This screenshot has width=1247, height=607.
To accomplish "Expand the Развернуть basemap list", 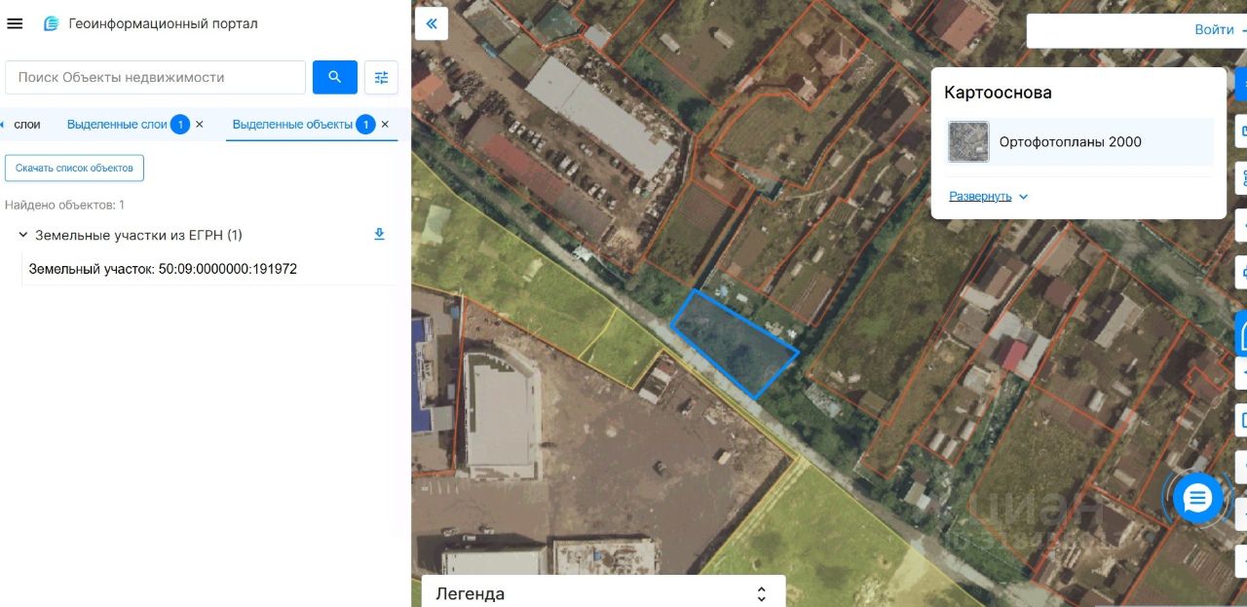I will (989, 196).
